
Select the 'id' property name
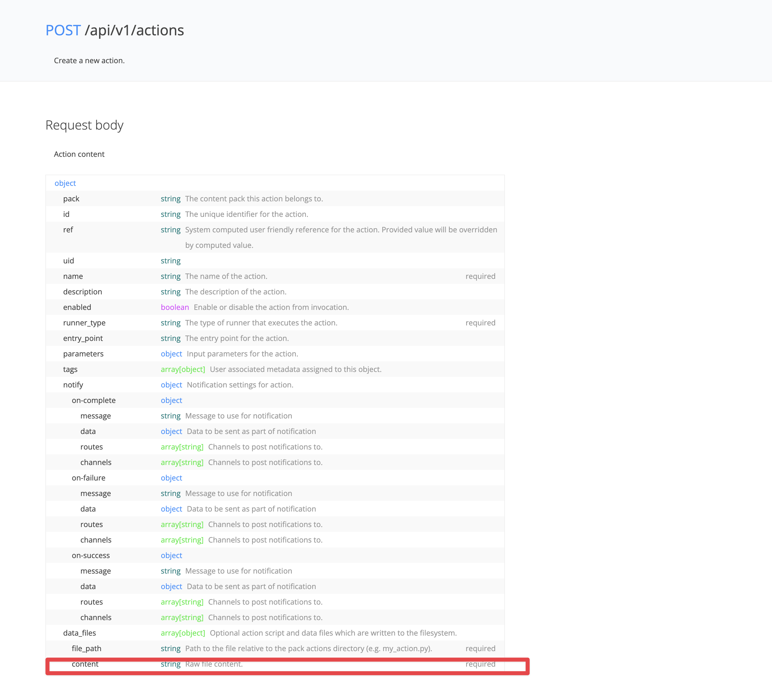[66, 214]
